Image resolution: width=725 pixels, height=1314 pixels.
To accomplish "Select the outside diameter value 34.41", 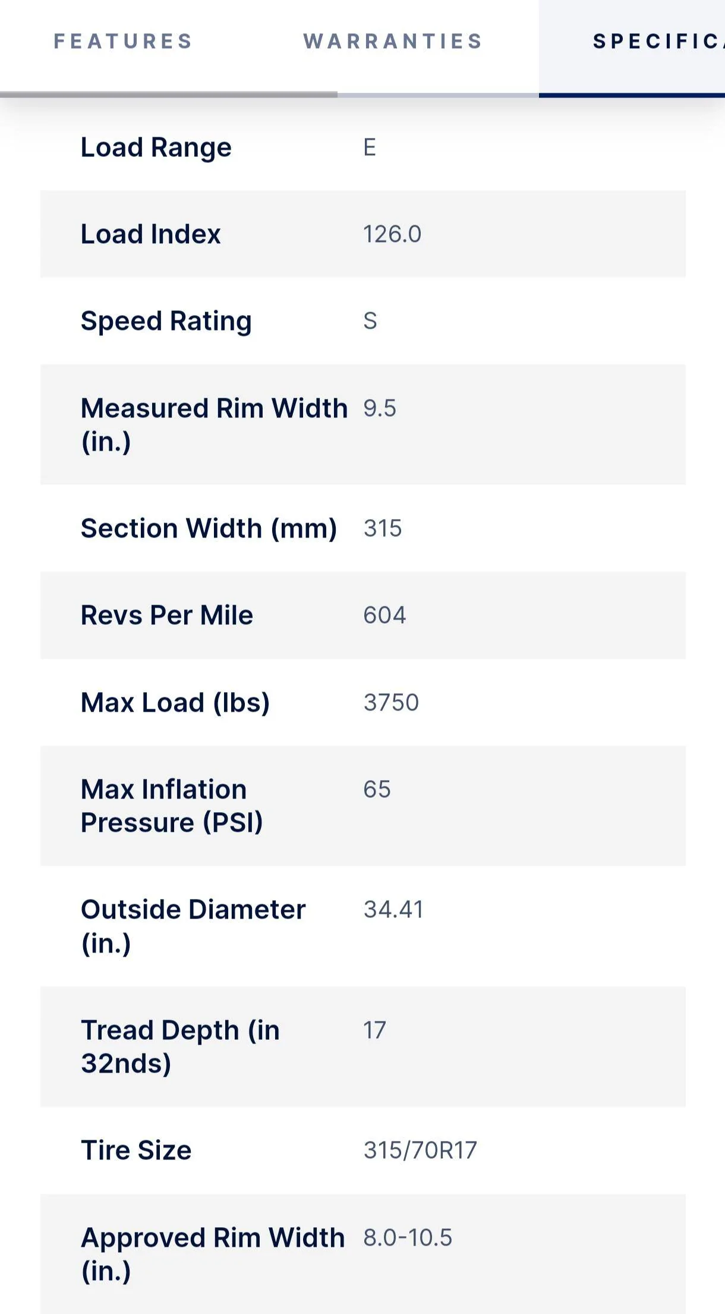I will tap(393, 910).
